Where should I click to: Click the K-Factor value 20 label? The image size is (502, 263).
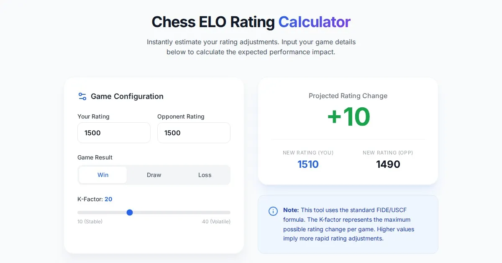point(108,199)
